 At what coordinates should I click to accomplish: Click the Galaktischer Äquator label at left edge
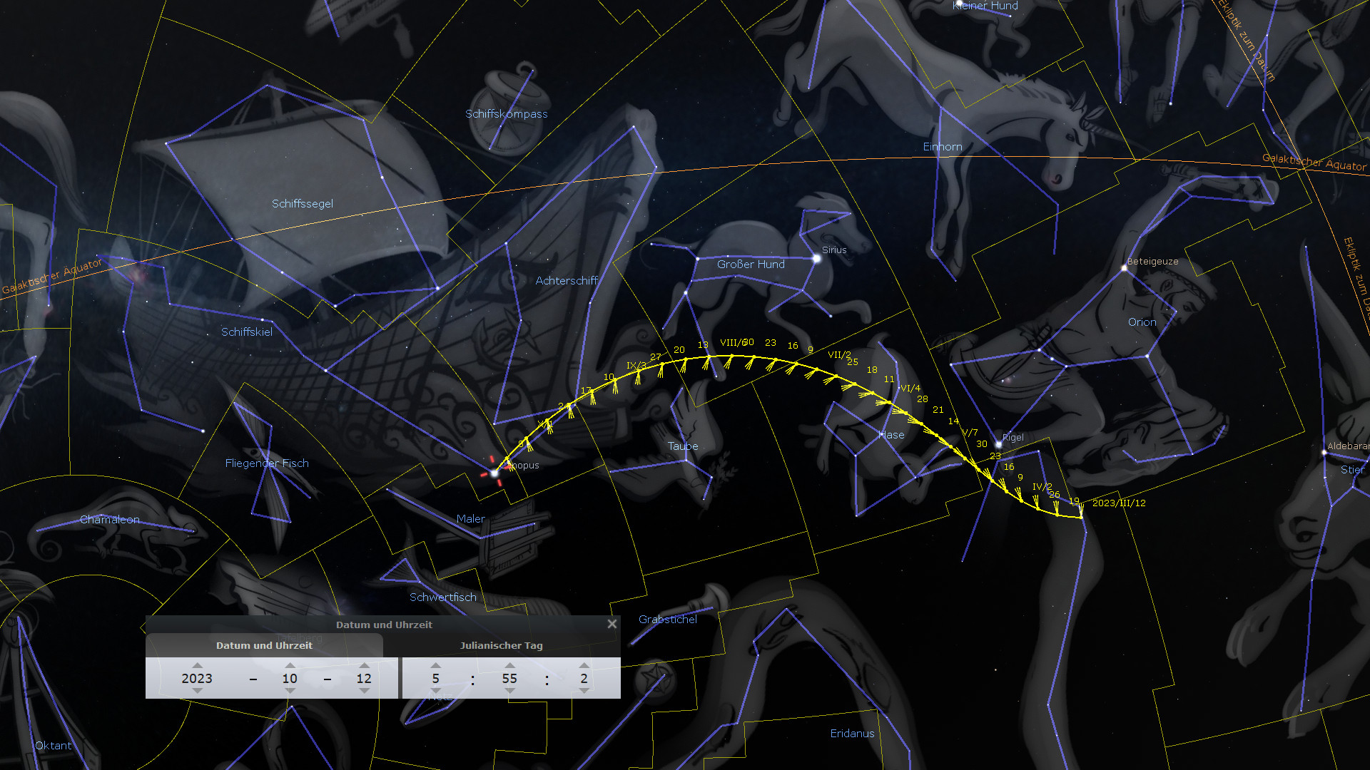pos(52,277)
